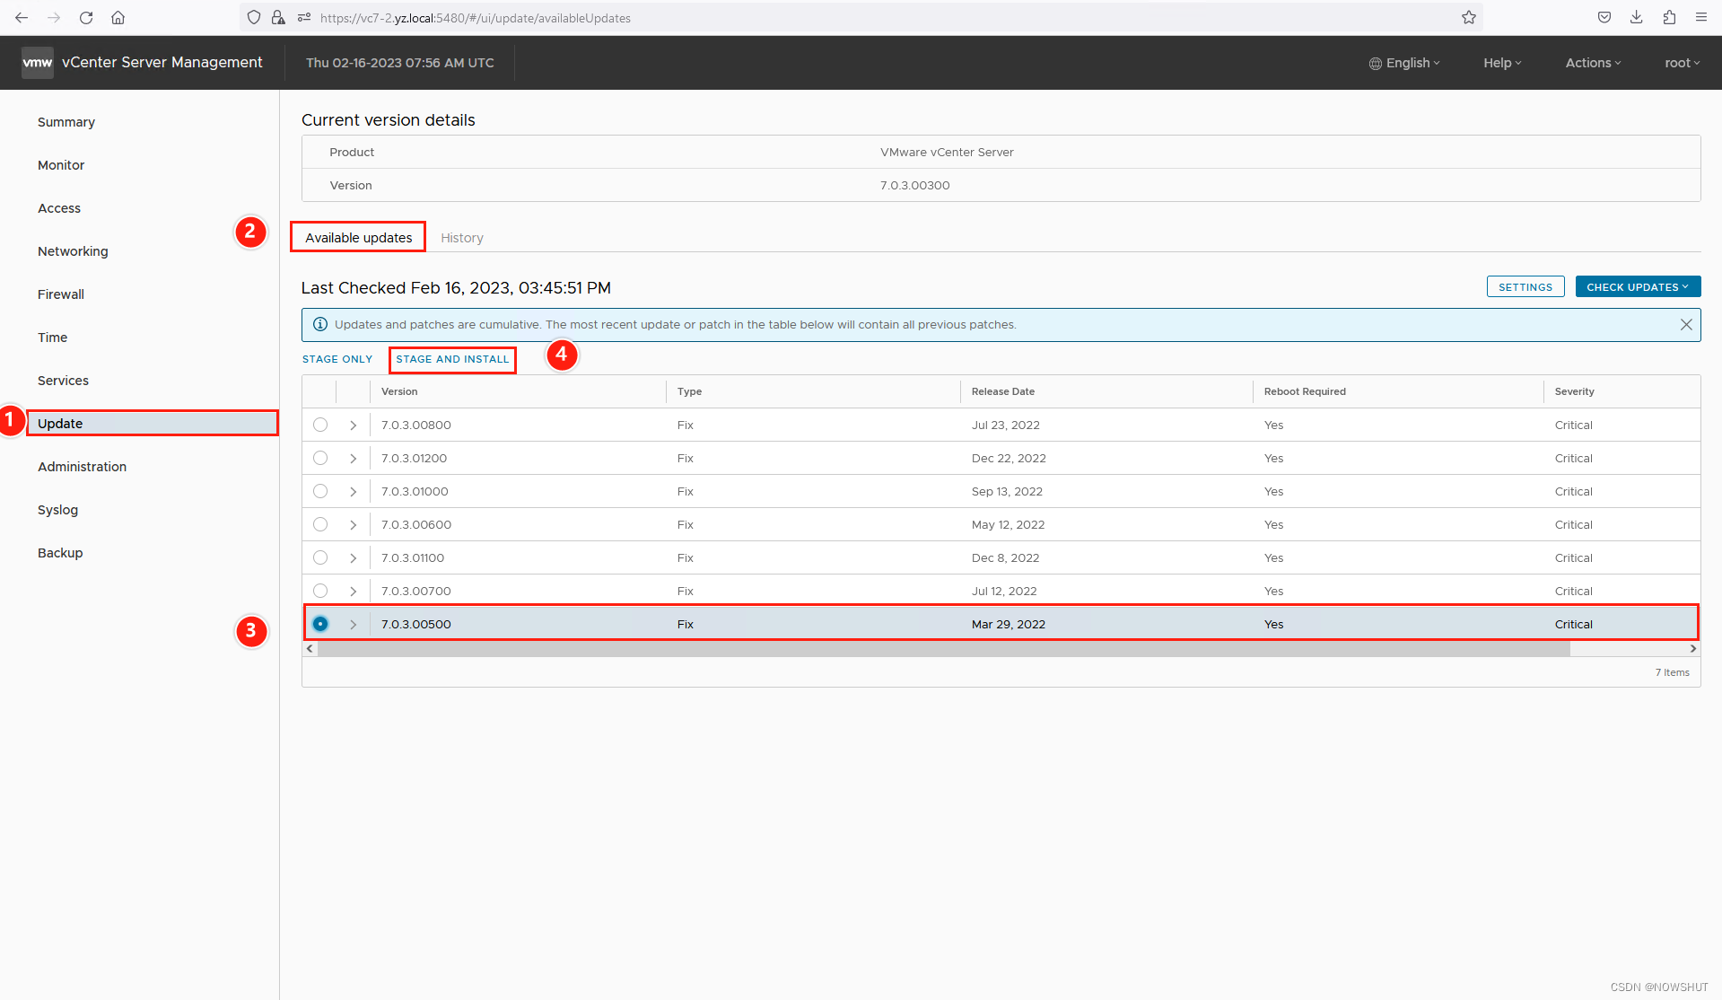Expand details for version 7.0.3.00500

coord(353,623)
